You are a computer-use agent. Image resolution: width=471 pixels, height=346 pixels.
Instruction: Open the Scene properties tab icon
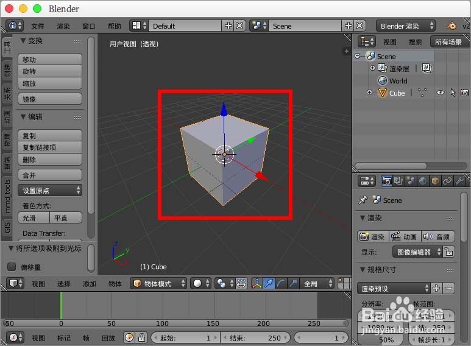coord(411,181)
